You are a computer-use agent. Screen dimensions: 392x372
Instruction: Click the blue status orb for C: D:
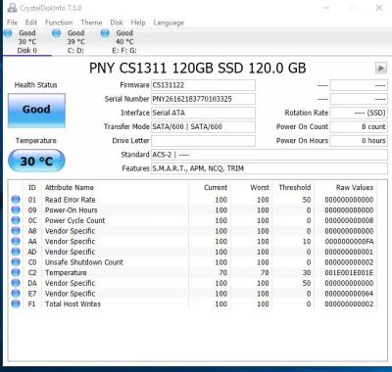(57, 33)
